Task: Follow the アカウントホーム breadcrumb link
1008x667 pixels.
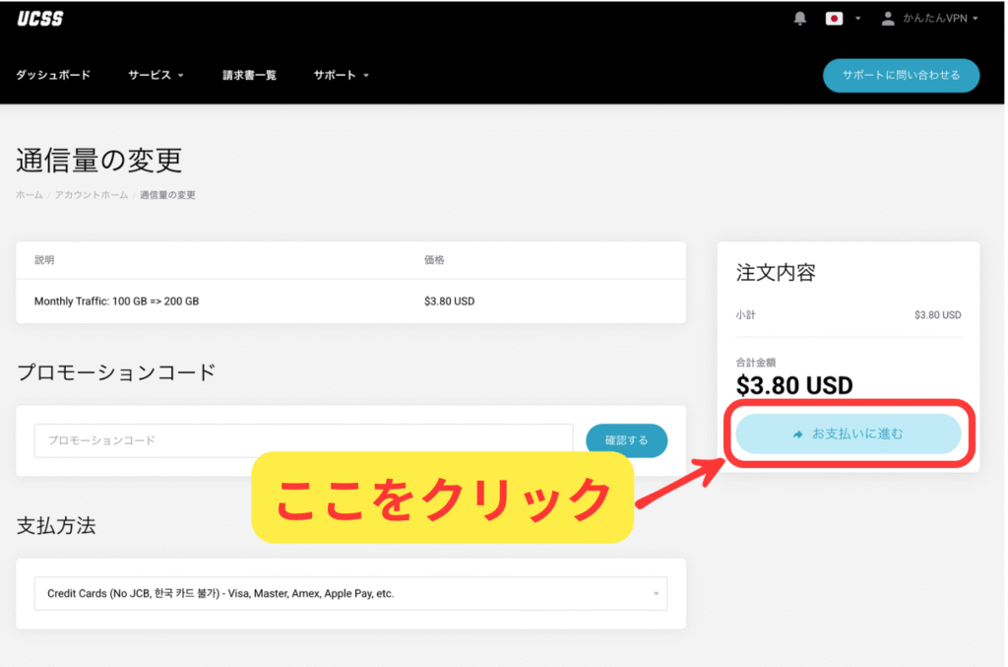Action: [91, 195]
